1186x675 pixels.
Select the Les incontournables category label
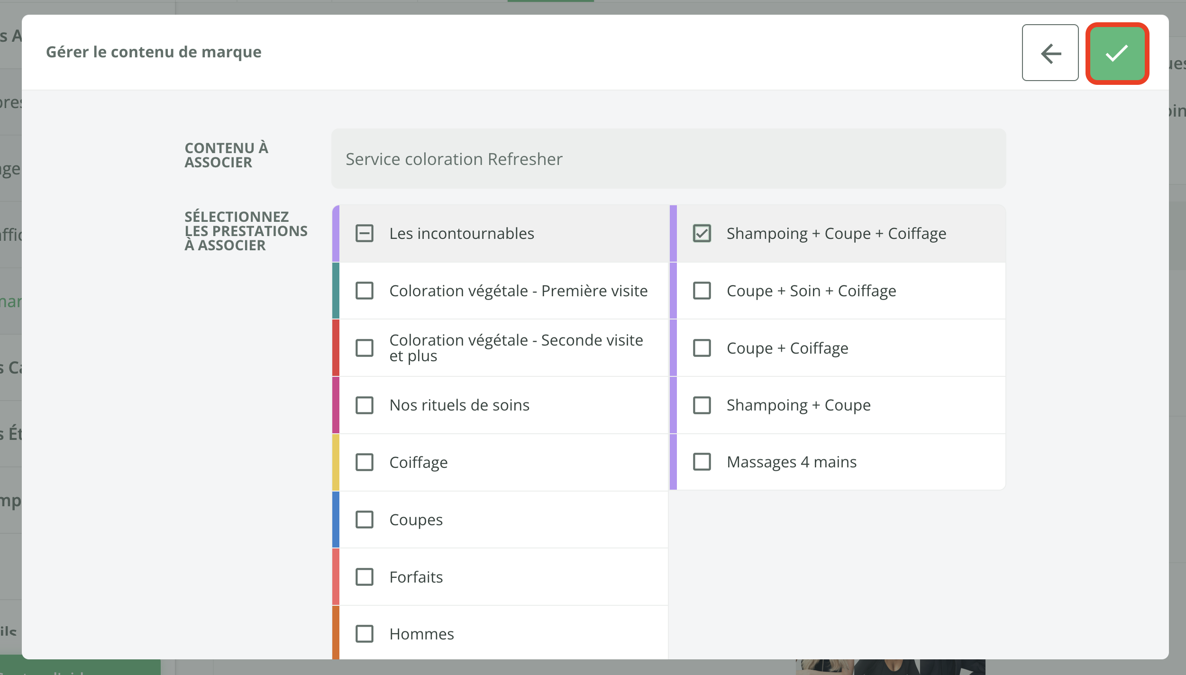[x=461, y=233]
